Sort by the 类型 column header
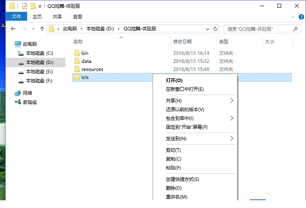Screen dimensions: 306x208 [x=224, y=41]
